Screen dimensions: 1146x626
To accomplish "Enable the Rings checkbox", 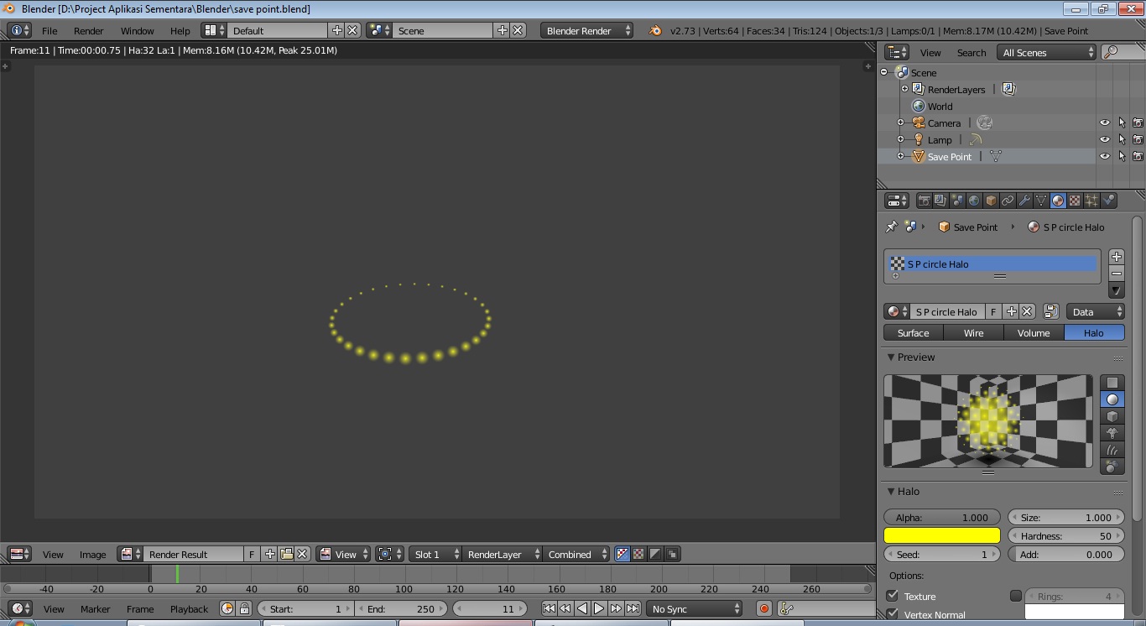I will [1016, 596].
